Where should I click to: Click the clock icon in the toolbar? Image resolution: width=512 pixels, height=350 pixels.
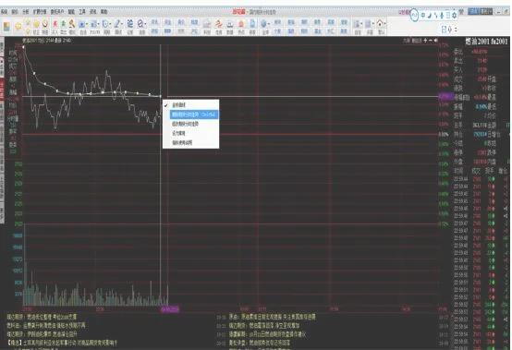pyautogui.click(x=105, y=24)
